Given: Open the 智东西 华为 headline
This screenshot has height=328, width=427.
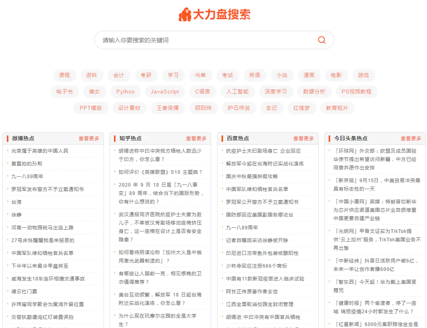Looking at the screenshot, I should (x=375, y=286).
